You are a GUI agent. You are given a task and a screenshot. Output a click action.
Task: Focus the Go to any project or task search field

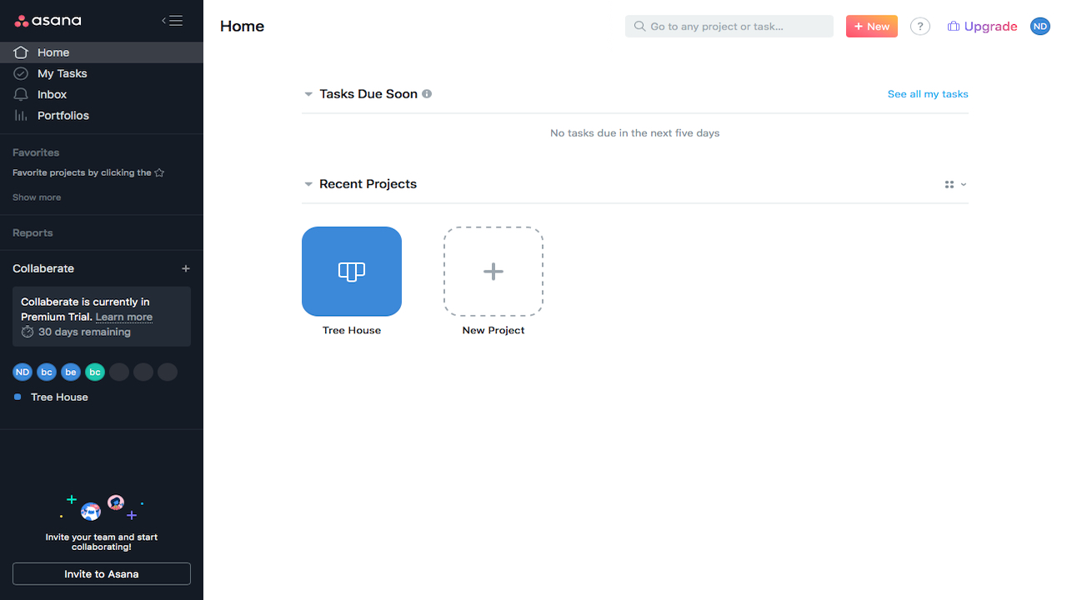pyautogui.click(x=729, y=26)
